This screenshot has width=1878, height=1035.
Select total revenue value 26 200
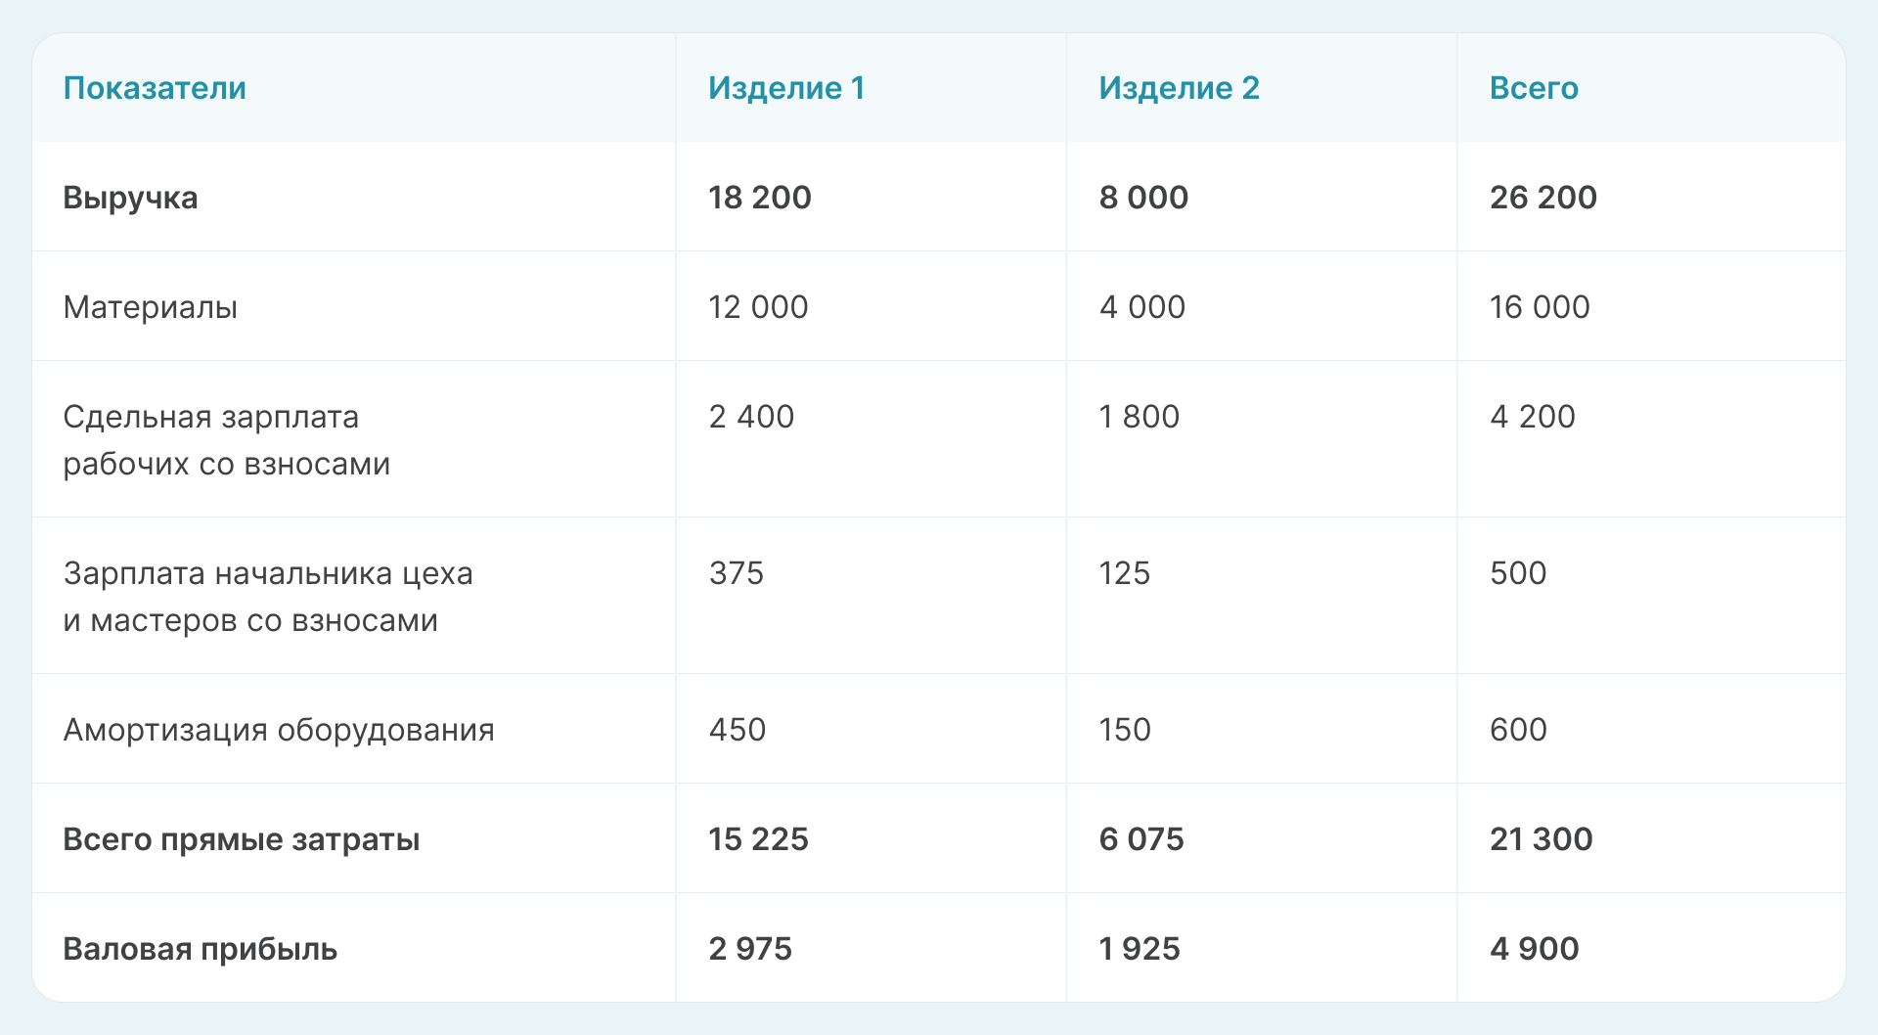coord(1543,198)
